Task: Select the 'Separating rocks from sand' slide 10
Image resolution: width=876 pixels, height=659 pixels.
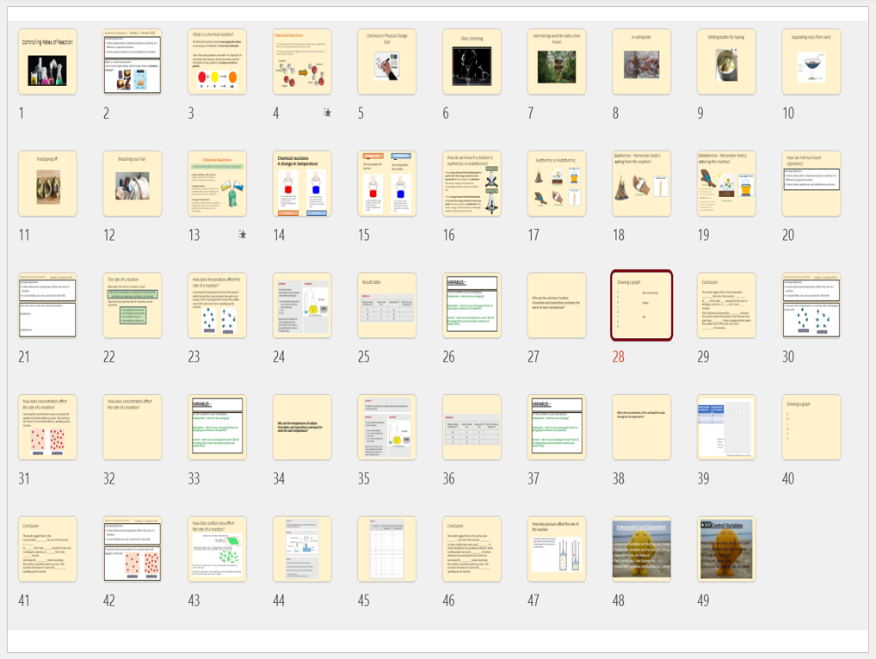Action: tap(811, 62)
